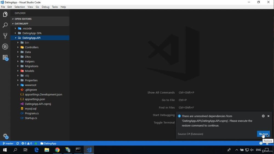Click the synchronize changes icon in status bar
This screenshot has width=274, height=154.
[x=18, y=143]
